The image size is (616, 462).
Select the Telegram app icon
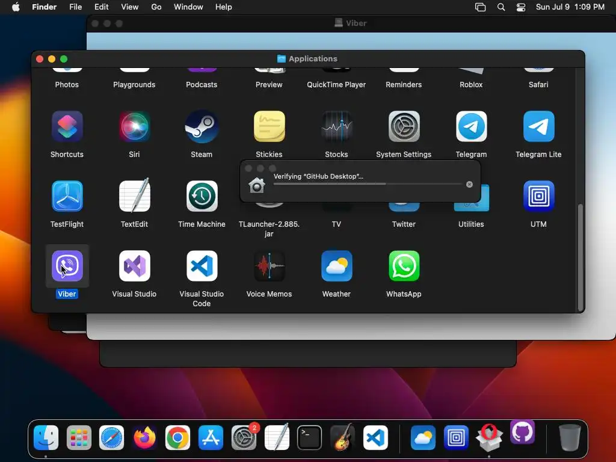pos(472,126)
